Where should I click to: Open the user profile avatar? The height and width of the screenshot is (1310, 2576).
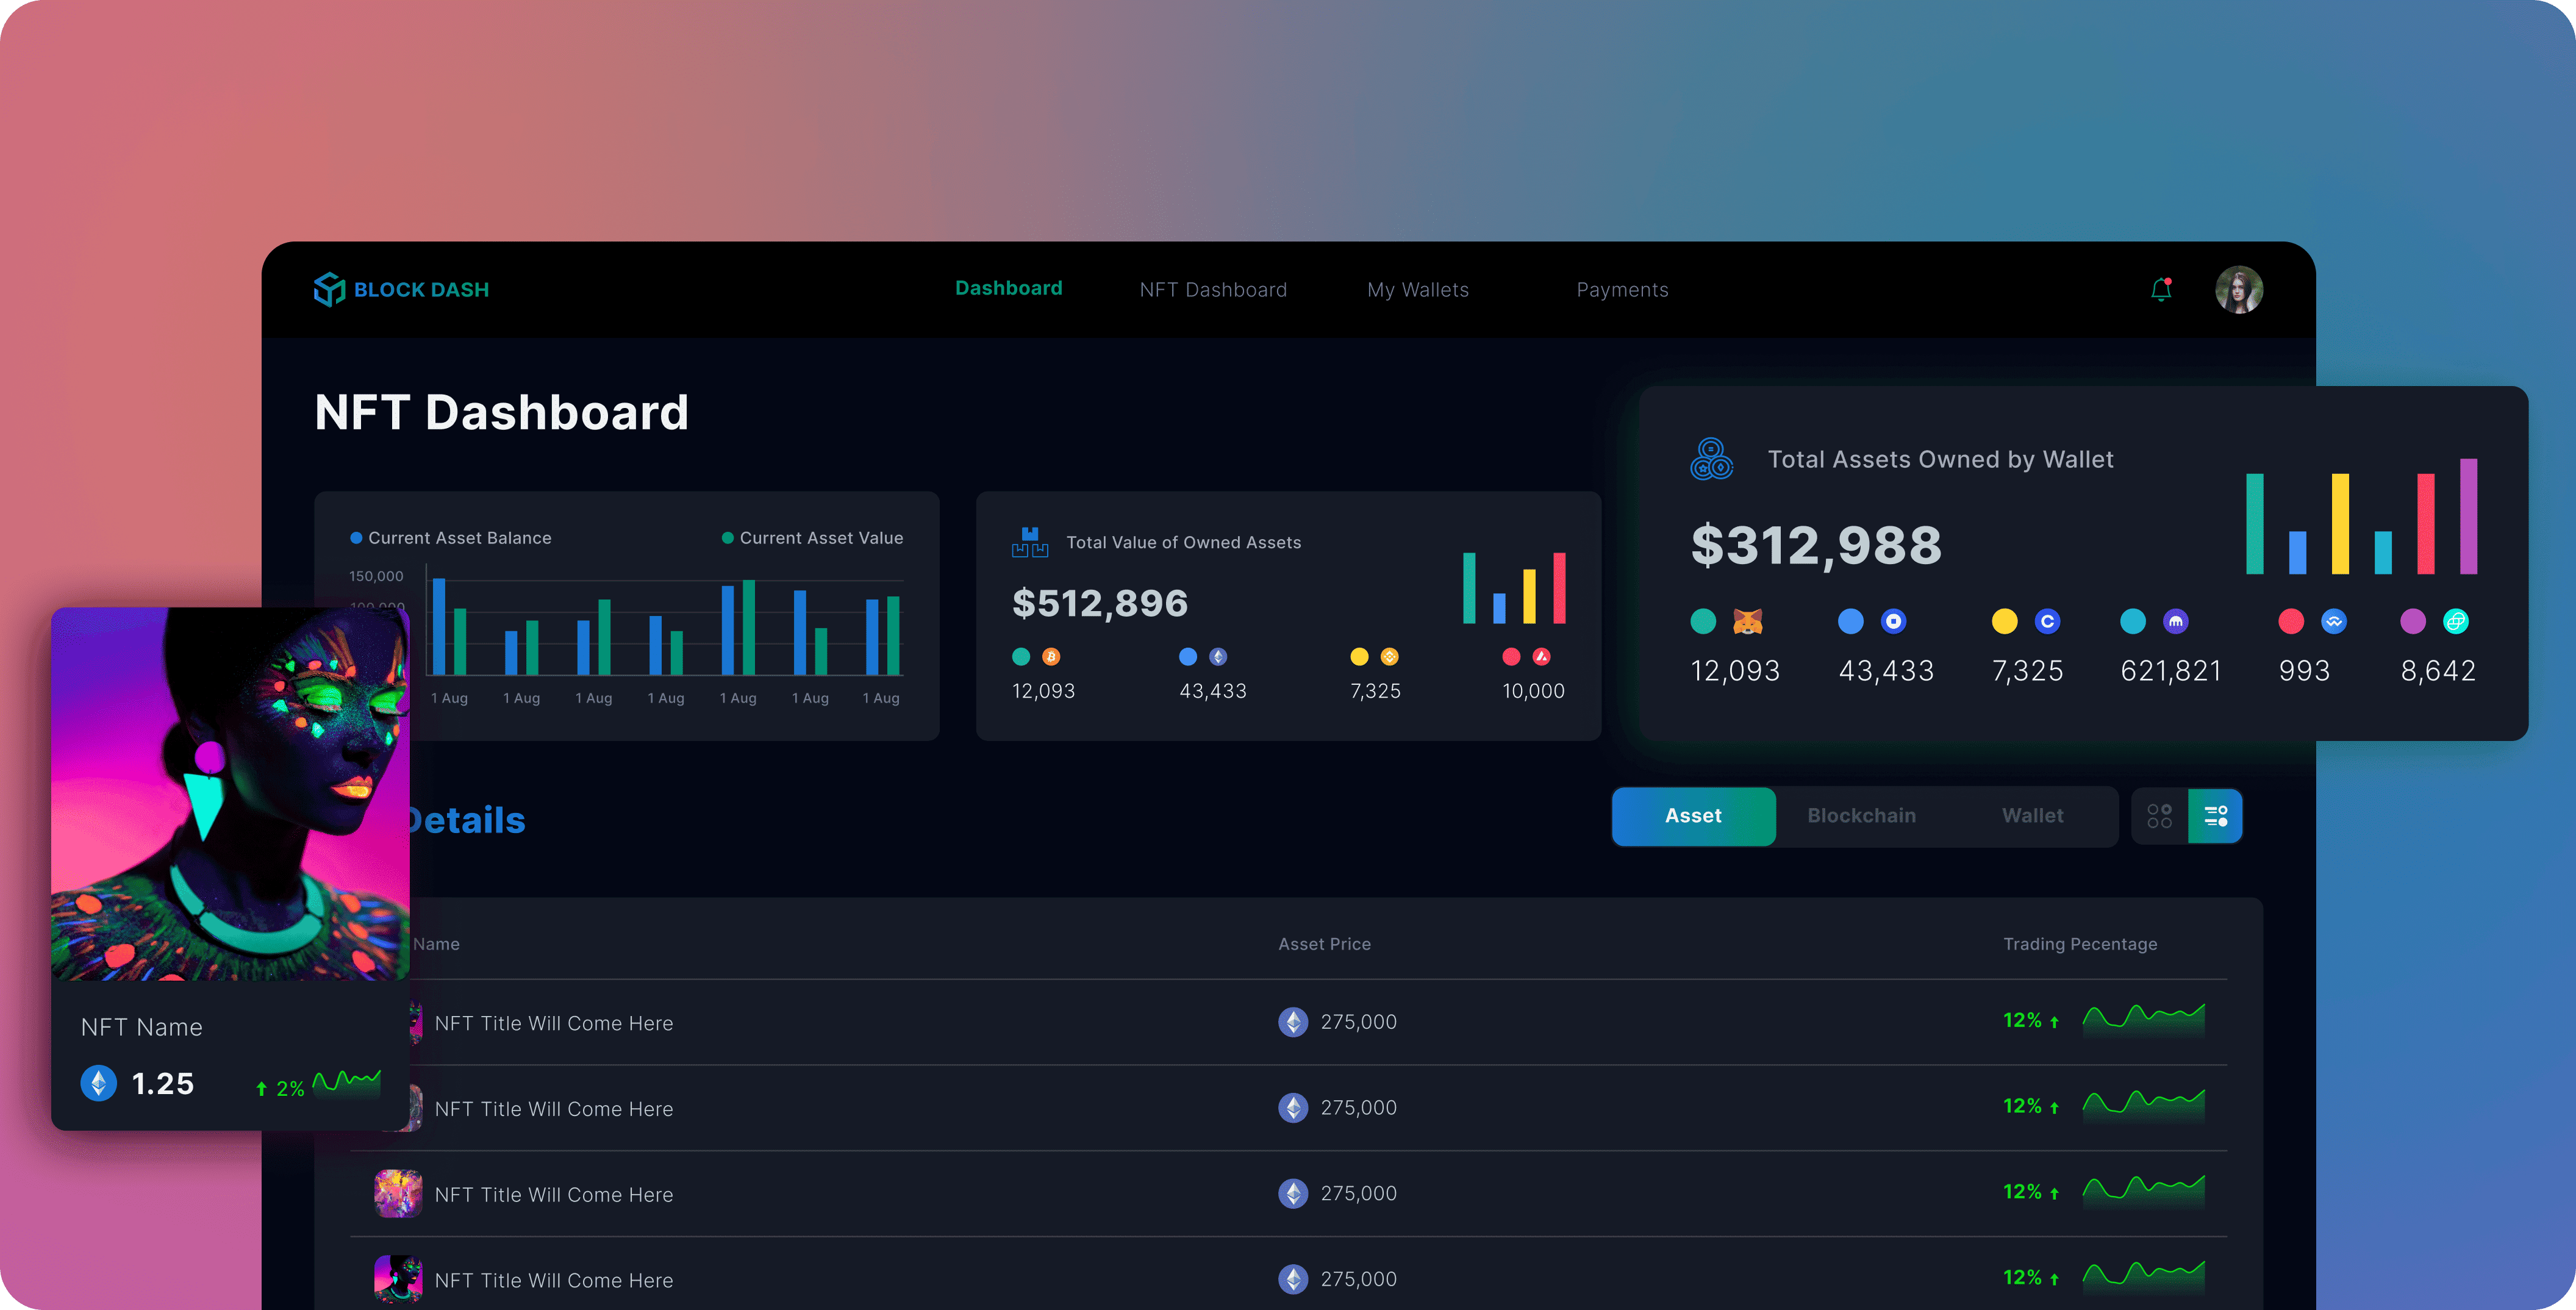[x=2239, y=290]
